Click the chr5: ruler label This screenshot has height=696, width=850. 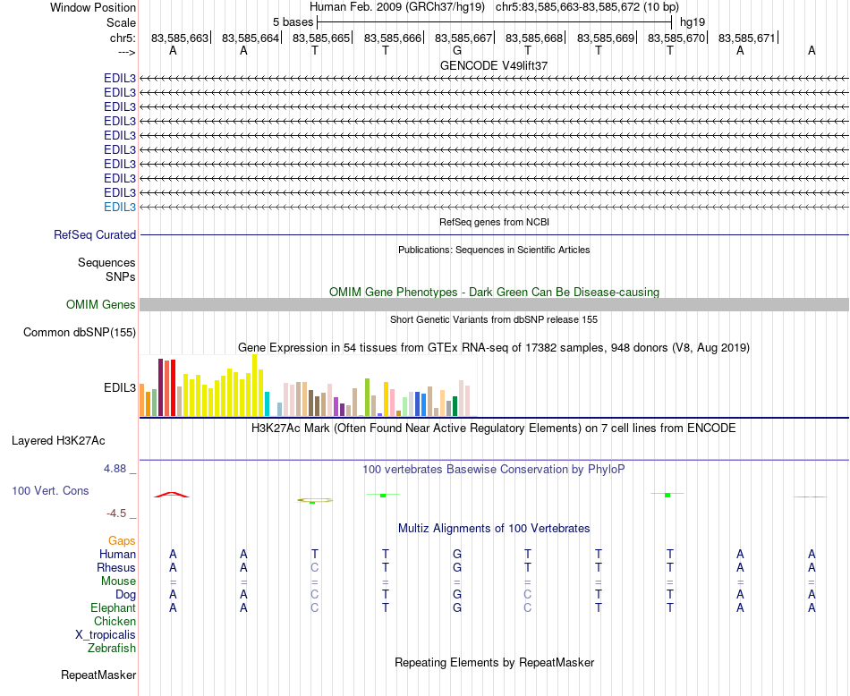(x=123, y=38)
